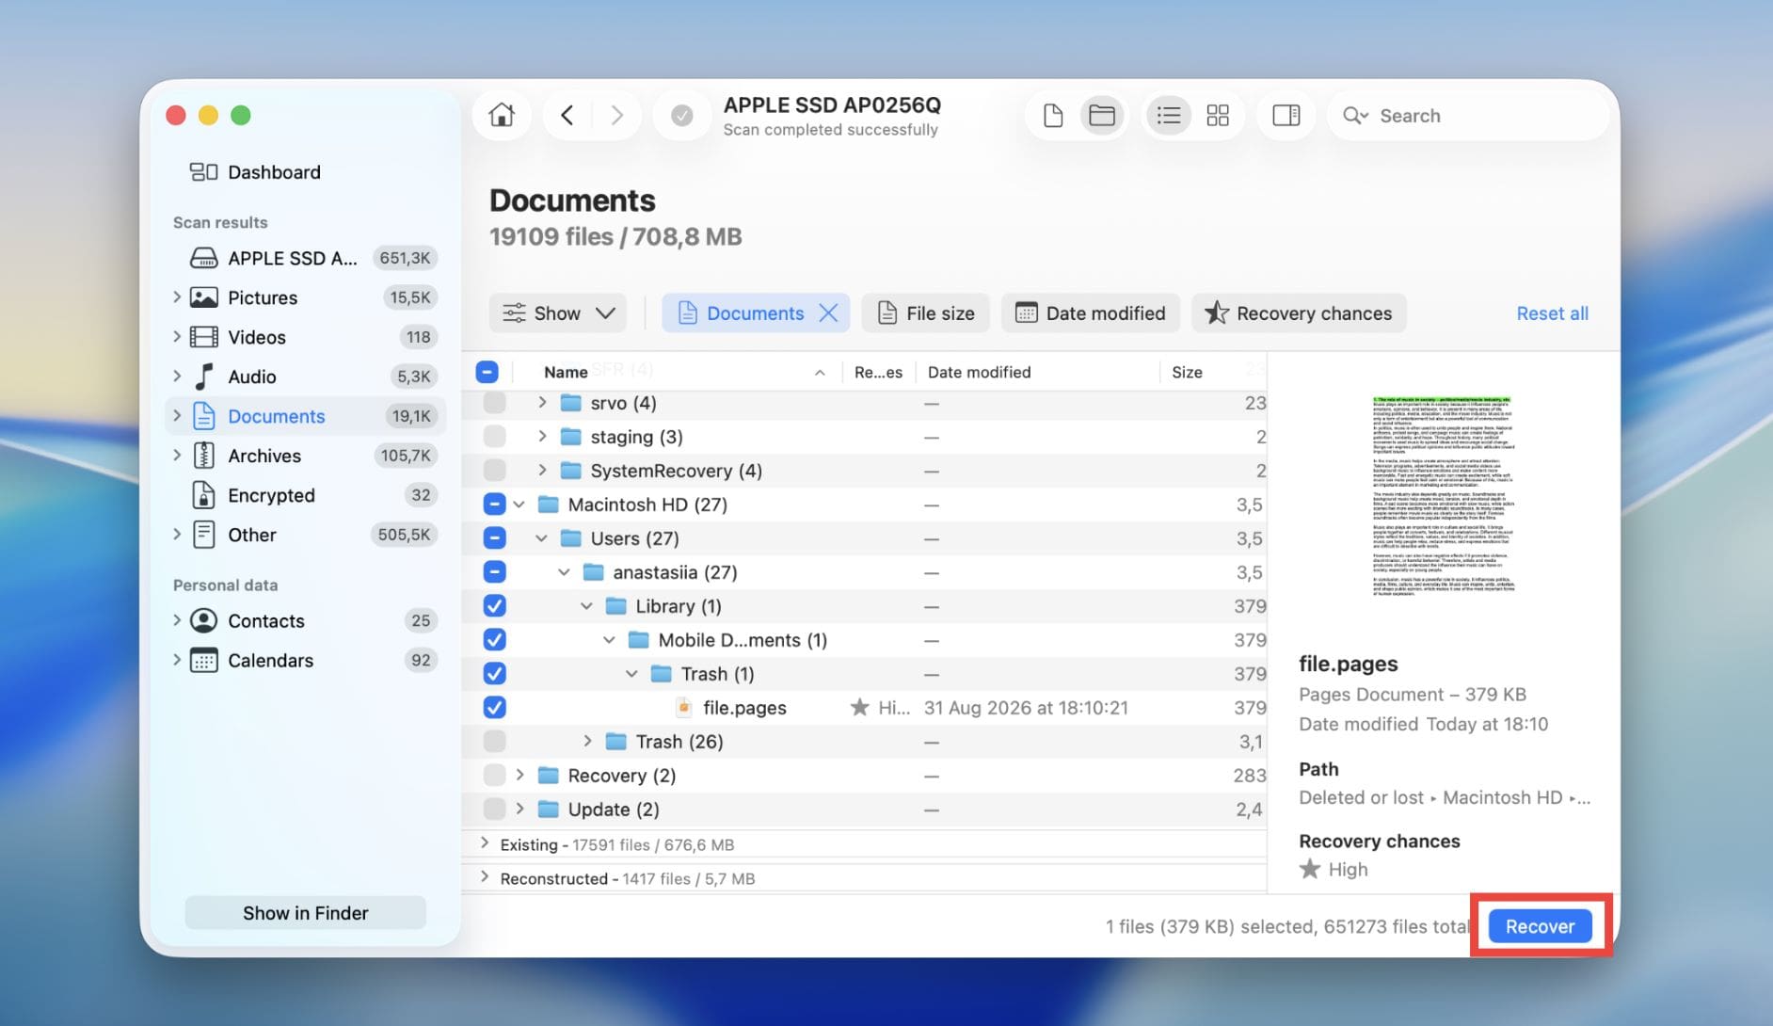Go to the Home screen icon
The width and height of the screenshot is (1773, 1026).
tap(502, 115)
